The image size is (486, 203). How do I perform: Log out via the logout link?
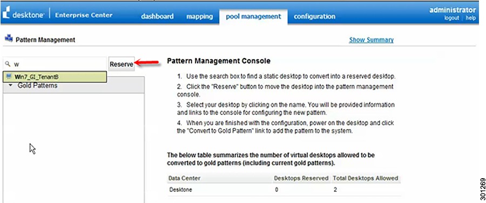(451, 18)
